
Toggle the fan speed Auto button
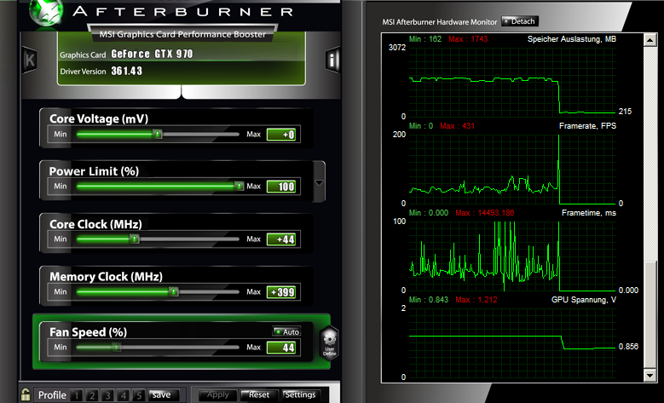[x=286, y=332]
